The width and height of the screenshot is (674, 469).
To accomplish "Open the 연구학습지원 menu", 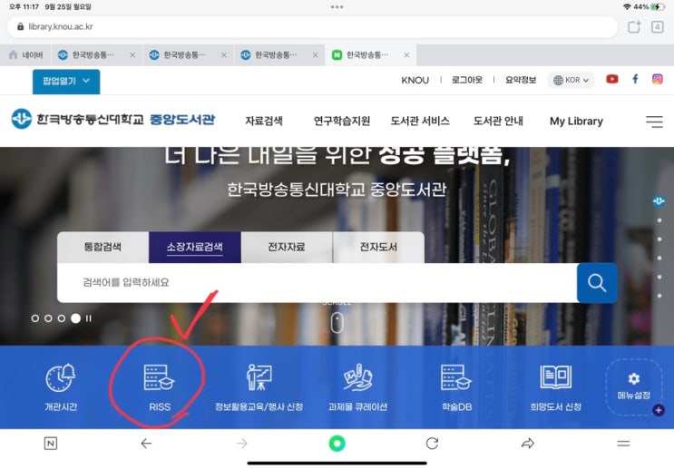I will (x=342, y=122).
